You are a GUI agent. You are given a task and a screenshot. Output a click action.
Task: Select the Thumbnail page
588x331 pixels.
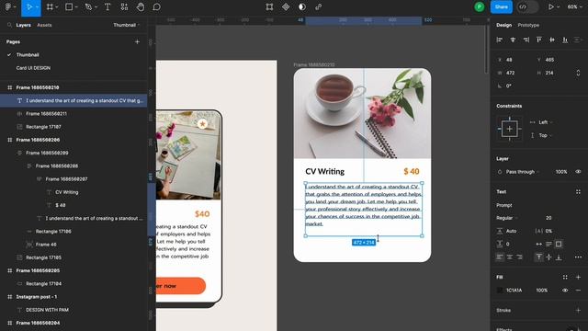click(28, 55)
